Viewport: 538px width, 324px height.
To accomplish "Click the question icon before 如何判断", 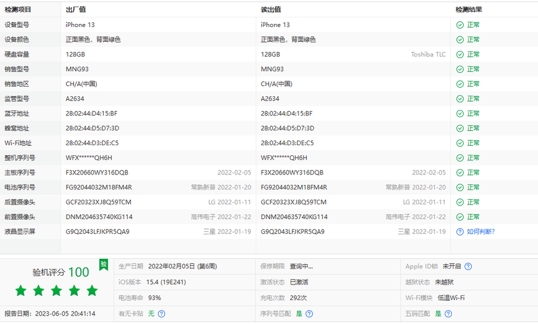I will [460, 232].
